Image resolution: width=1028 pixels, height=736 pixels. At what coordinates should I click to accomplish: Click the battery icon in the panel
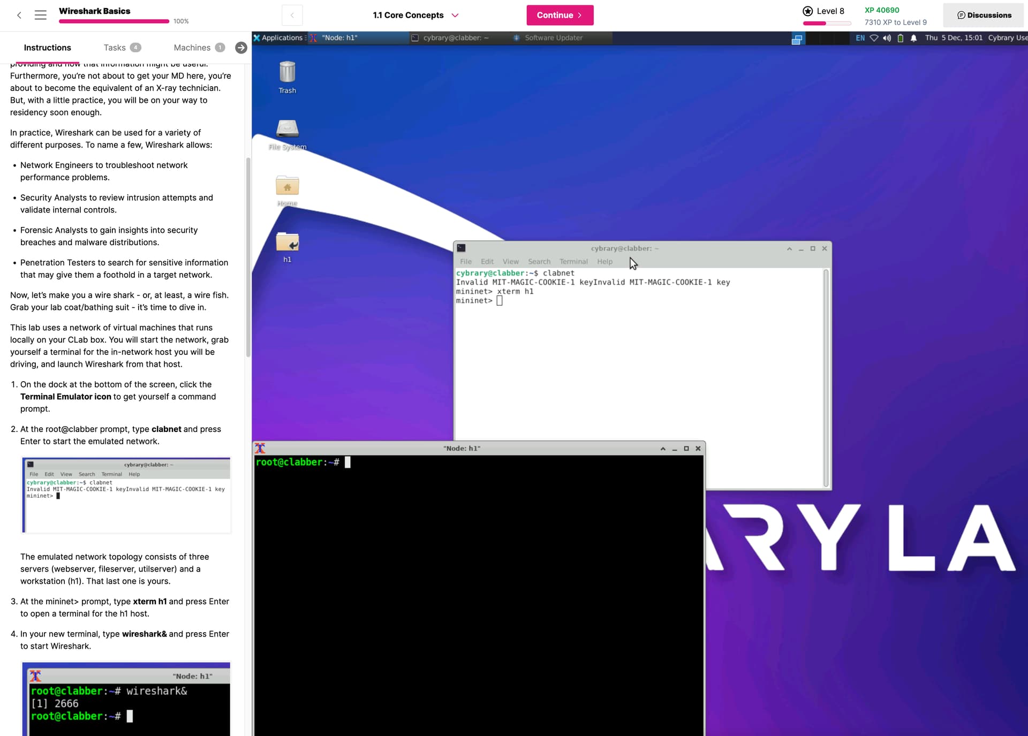pos(900,38)
